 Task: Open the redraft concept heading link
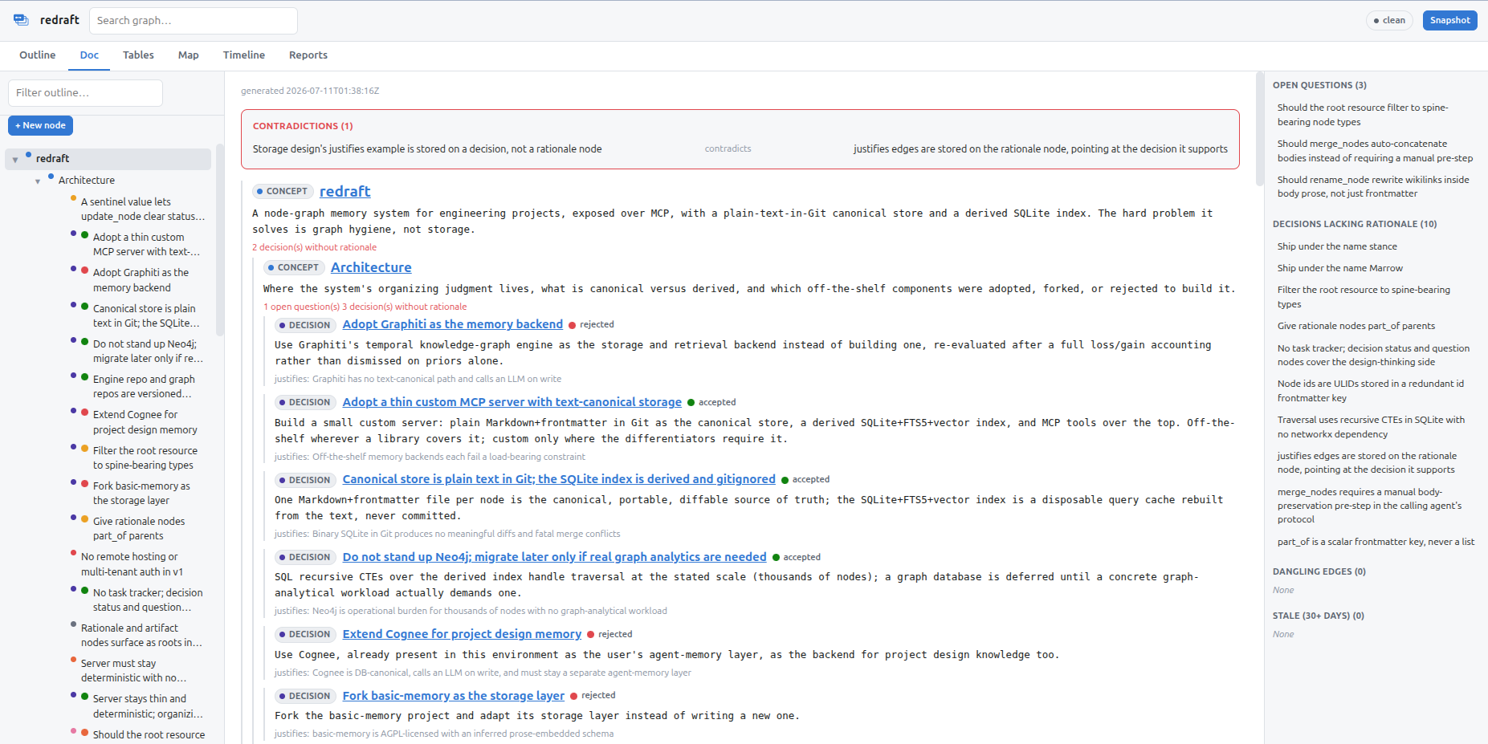click(344, 192)
